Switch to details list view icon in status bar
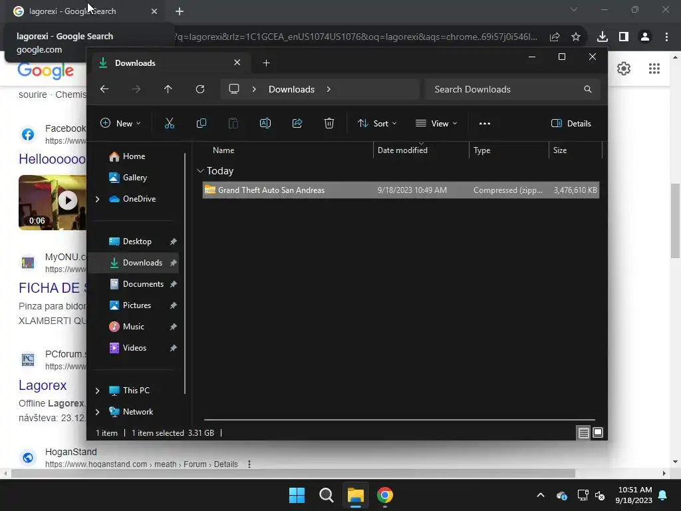The image size is (681, 511). (583, 432)
